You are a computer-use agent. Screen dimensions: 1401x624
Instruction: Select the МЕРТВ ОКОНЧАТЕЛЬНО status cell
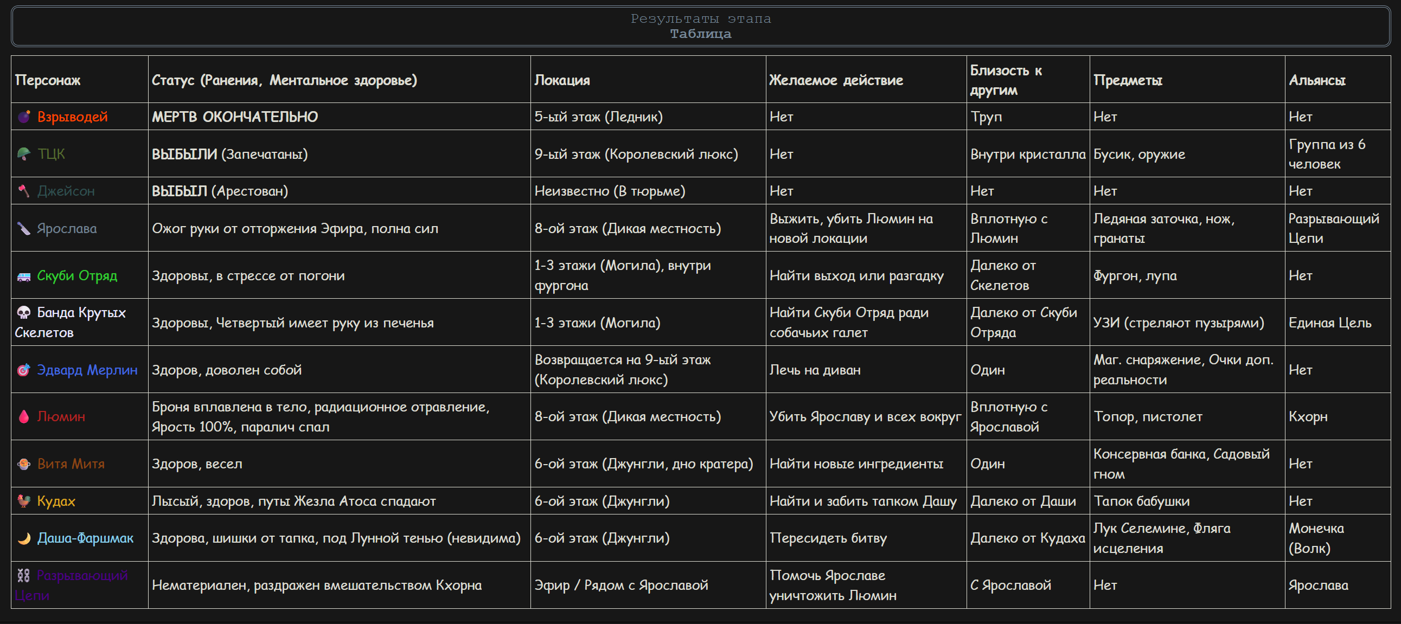point(339,117)
